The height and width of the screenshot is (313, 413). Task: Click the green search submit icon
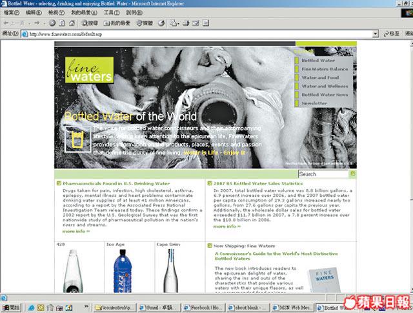pos(353,174)
